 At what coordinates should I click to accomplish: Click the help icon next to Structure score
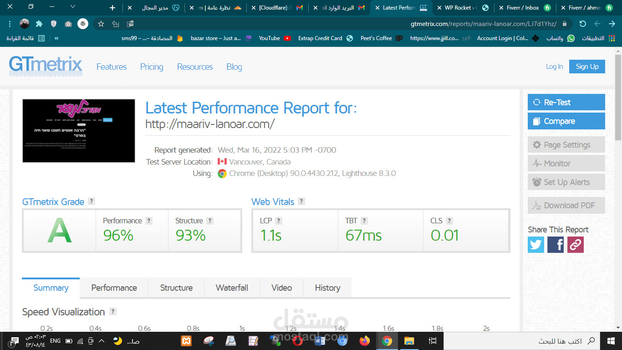[210, 221]
